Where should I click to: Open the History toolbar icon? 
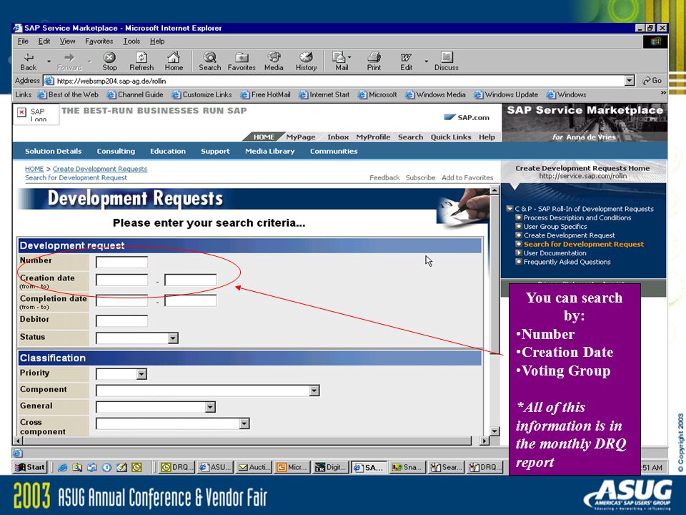307,62
